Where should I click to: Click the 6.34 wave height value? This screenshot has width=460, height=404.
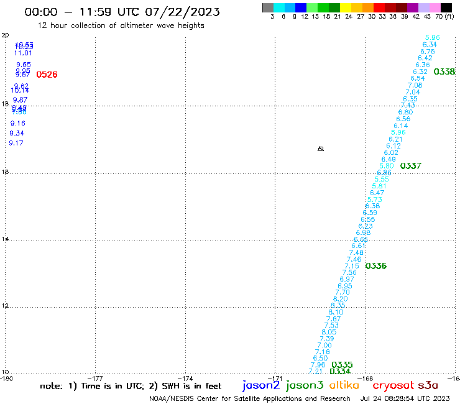pyautogui.click(x=430, y=45)
